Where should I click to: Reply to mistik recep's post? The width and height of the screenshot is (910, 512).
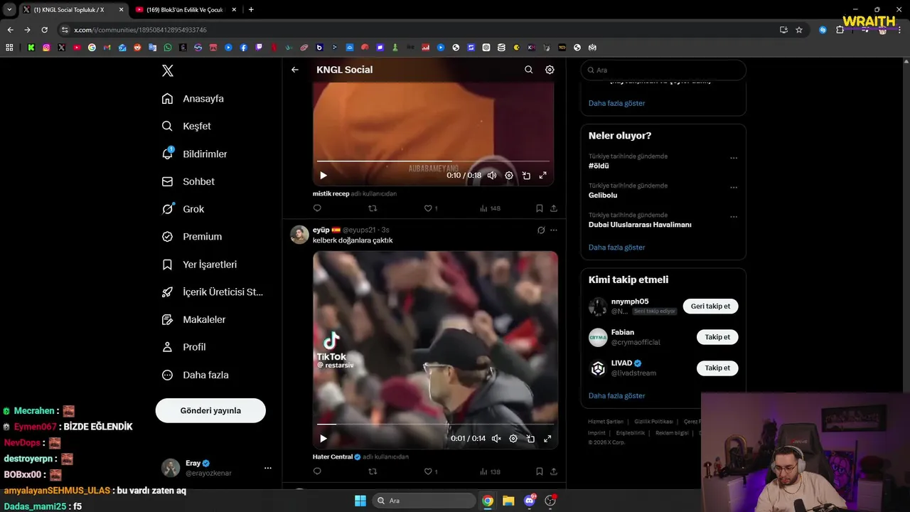coord(317,208)
